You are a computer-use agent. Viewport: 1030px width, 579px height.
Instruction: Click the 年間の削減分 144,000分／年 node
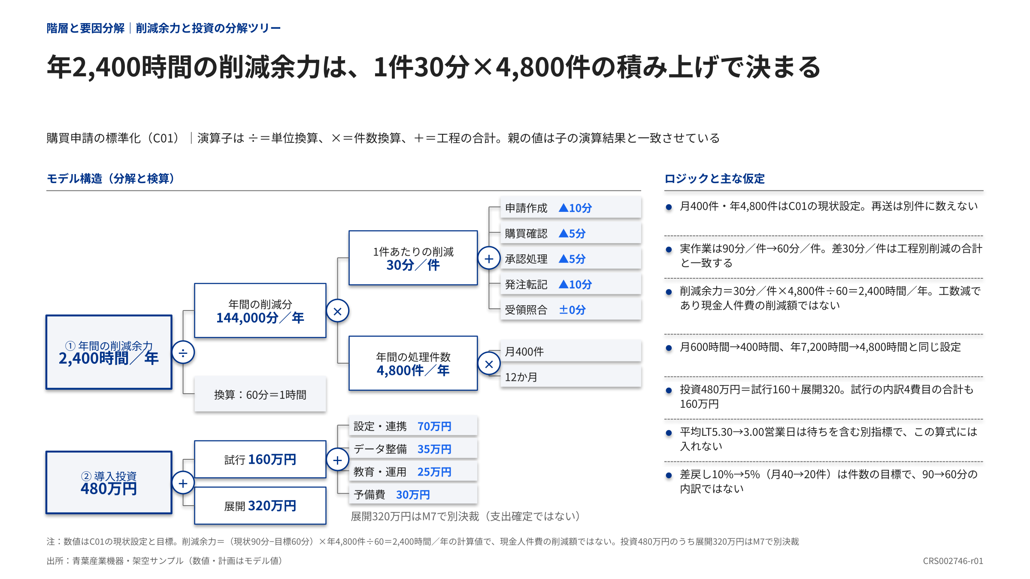260,311
